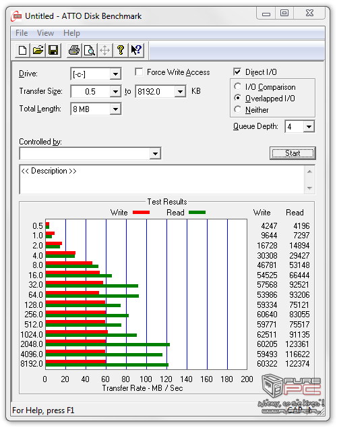Click the description scrollbar down arrow
Viewport: 337px width, 428px height.
pyautogui.click(x=309, y=188)
